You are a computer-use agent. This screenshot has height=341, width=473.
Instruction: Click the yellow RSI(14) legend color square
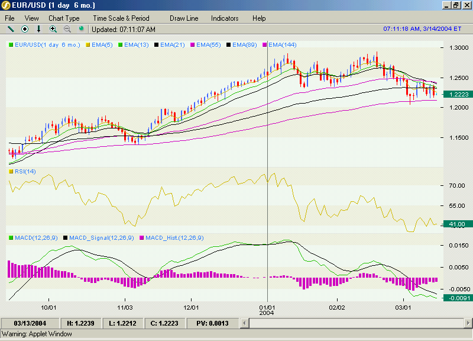click(x=11, y=171)
